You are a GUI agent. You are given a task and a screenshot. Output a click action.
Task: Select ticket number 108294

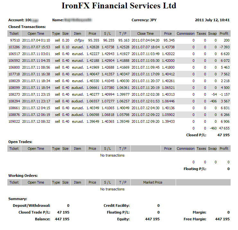(x=14, y=101)
